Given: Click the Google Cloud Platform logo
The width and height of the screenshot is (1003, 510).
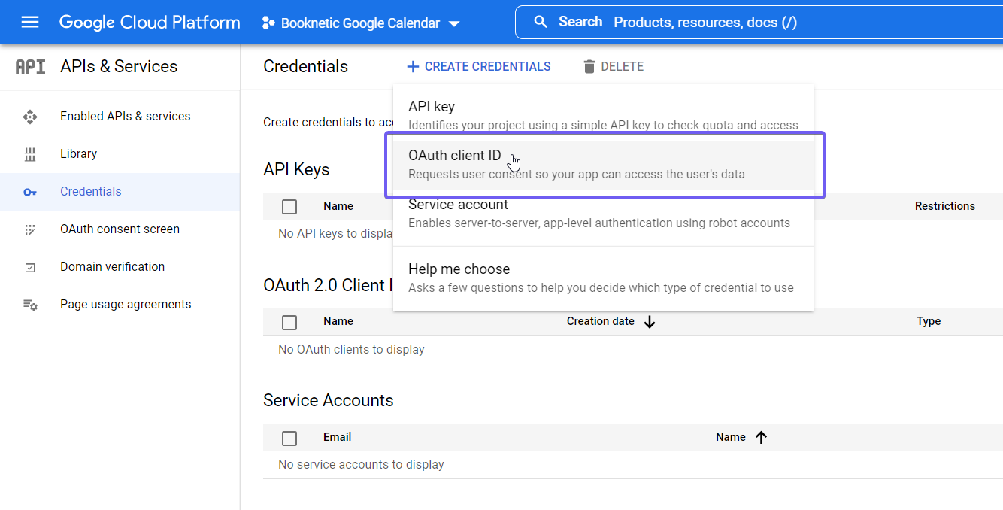Looking at the screenshot, I should [x=150, y=22].
